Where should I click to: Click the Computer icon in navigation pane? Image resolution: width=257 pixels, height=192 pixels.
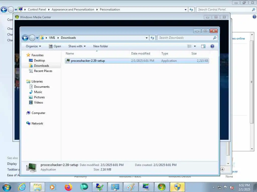click(x=28, y=113)
